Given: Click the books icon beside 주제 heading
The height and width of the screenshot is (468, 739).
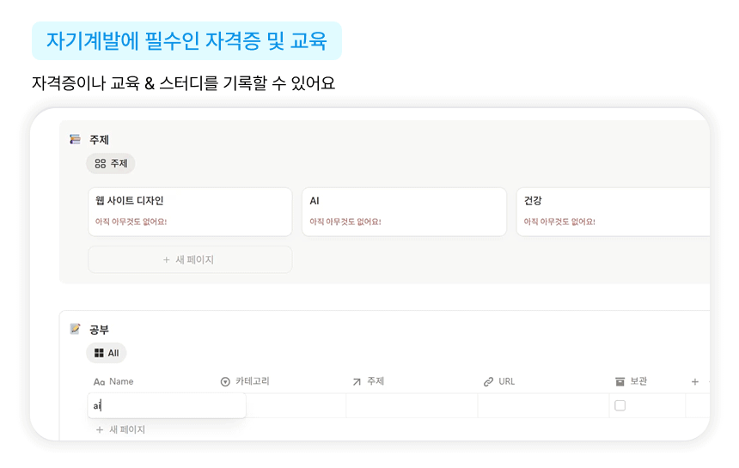Looking at the screenshot, I should [x=76, y=139].
